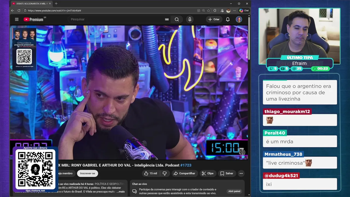Click the YouTube page vertical scrollbar

tap(249, 38)
